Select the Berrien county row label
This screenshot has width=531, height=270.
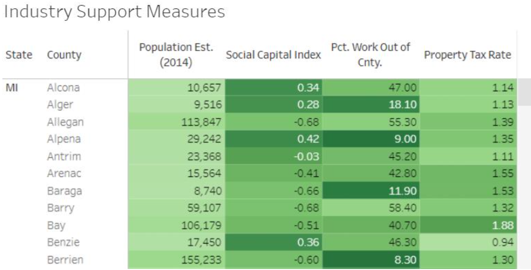tap(65, 260)
